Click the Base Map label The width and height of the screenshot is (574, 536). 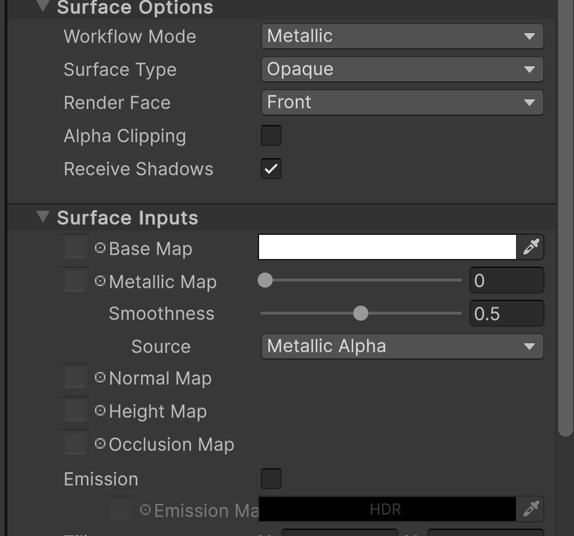pos(151,248)
